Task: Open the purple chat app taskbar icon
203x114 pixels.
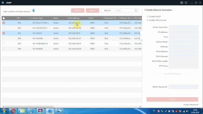Action: [x=40, y=111]
